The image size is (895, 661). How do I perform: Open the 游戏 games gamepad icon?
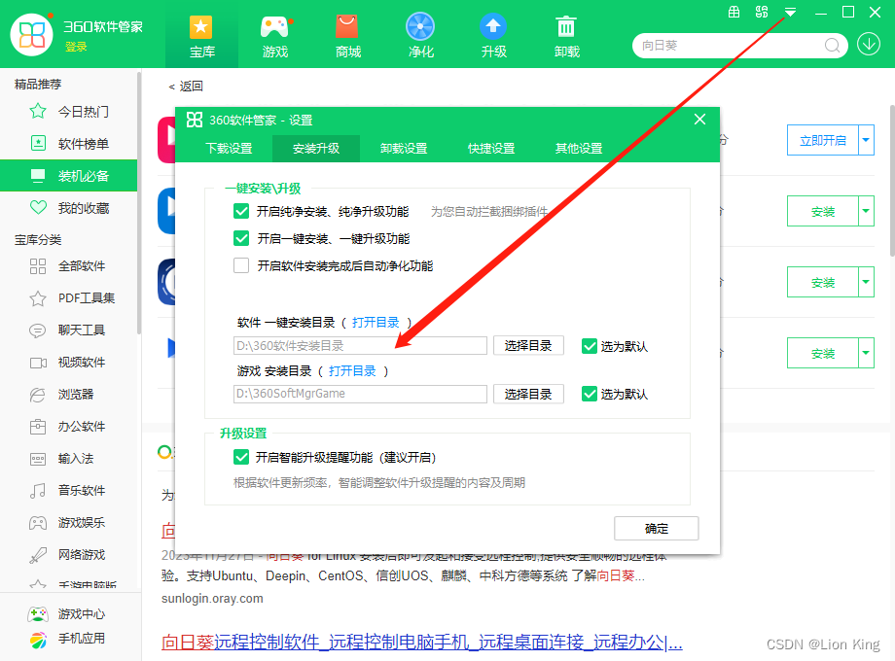click(x=274, y=27)
